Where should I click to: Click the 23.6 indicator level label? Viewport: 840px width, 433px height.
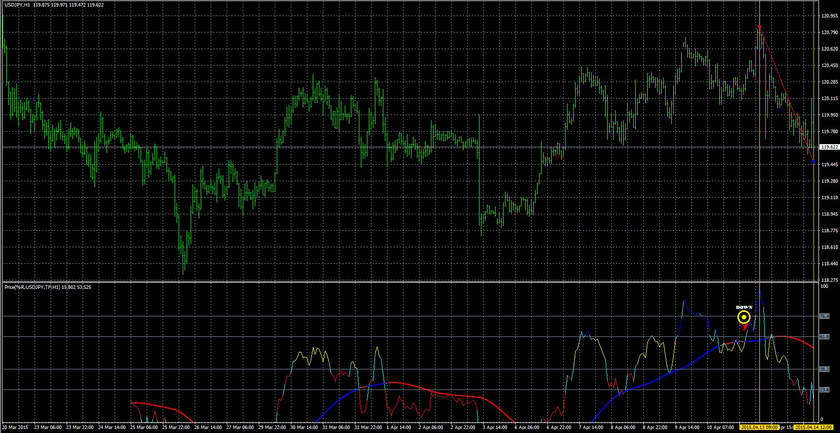[824, 389]
